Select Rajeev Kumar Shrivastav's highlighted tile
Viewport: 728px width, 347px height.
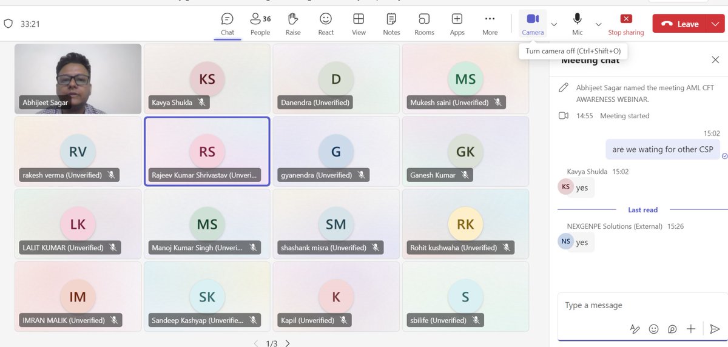pos(207,151)
